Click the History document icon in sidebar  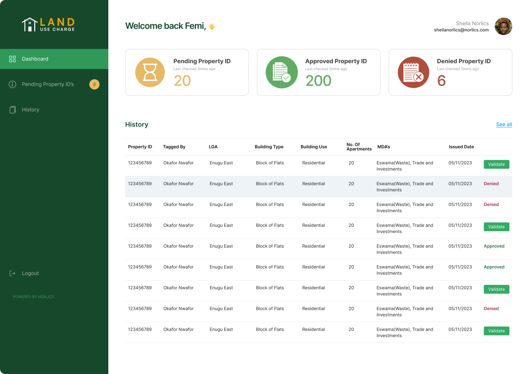click(13, 110)
